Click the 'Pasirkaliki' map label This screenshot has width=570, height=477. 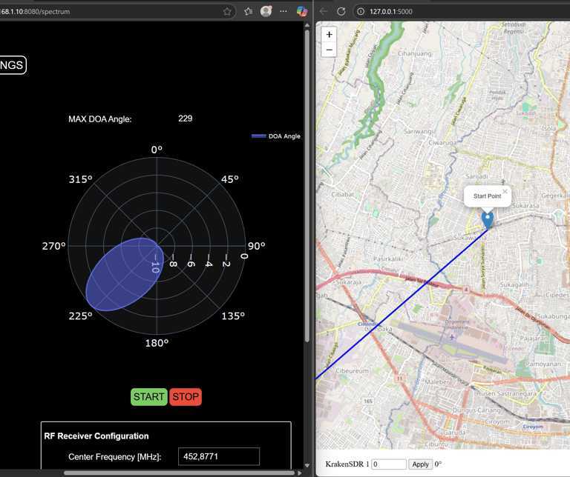pyautogui.click(x=389, y=259)
